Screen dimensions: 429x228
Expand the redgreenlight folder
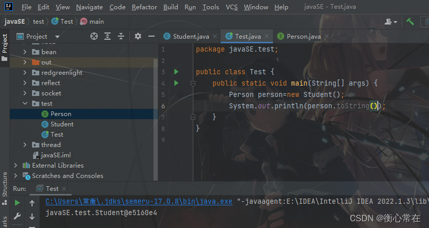pyautogui.click(x=25, y=73)
